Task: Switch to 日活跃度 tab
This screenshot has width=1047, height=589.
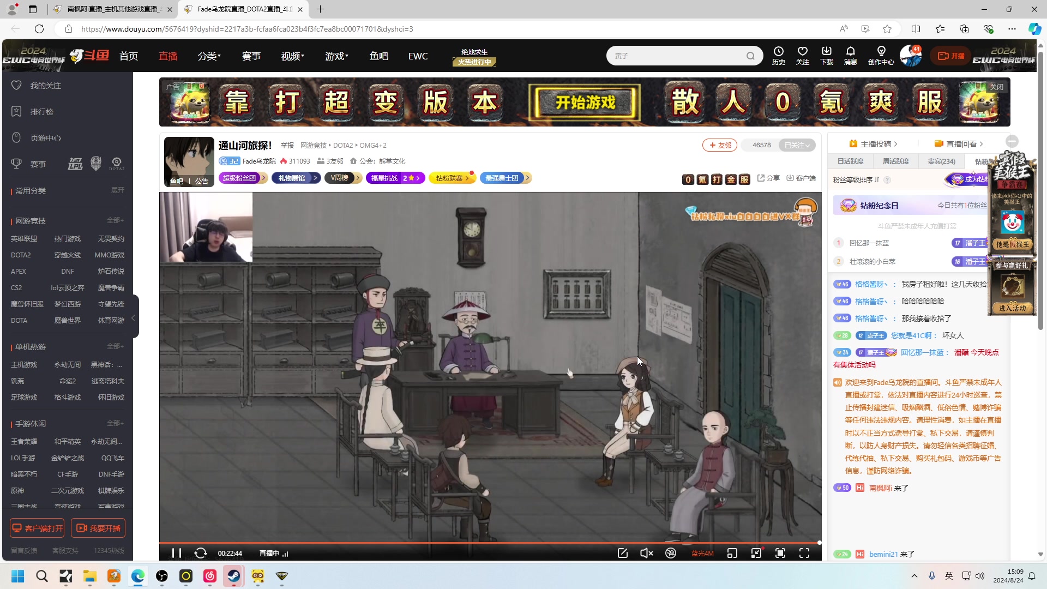Action: point(851,161)
